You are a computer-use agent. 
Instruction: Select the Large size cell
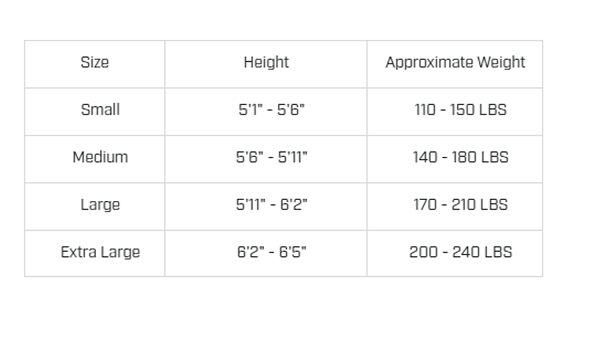click(x=100, y=204)
